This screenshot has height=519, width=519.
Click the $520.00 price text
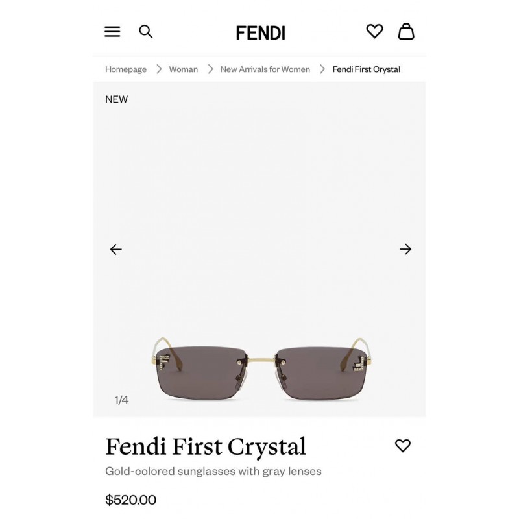(131, 500)
